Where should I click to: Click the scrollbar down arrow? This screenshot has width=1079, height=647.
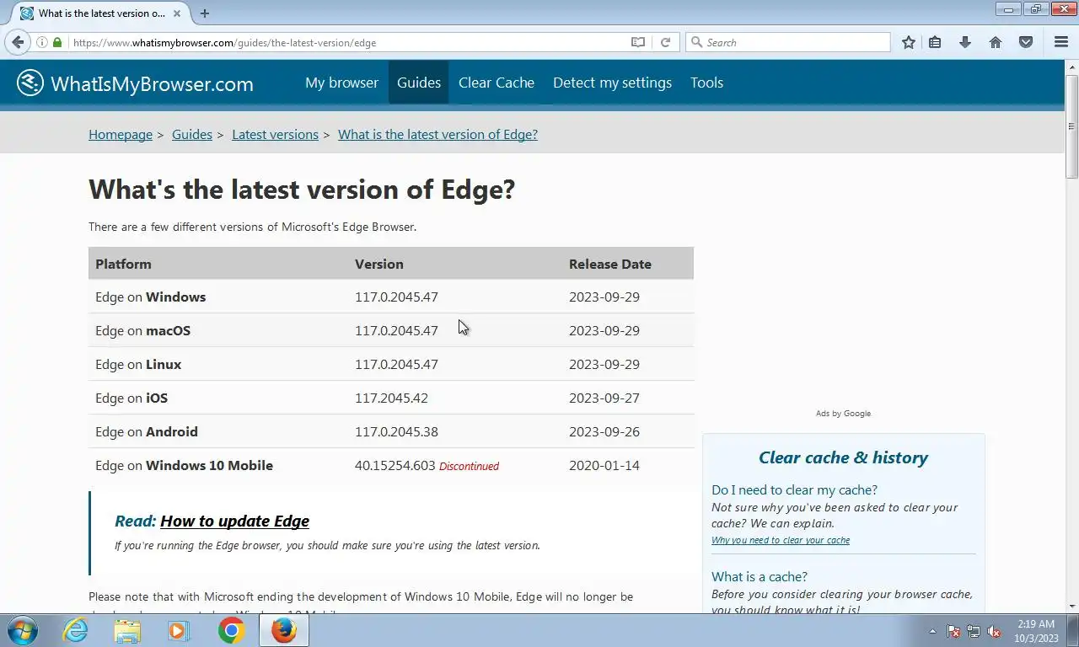pyautogui.click(x=1071, y=606)
